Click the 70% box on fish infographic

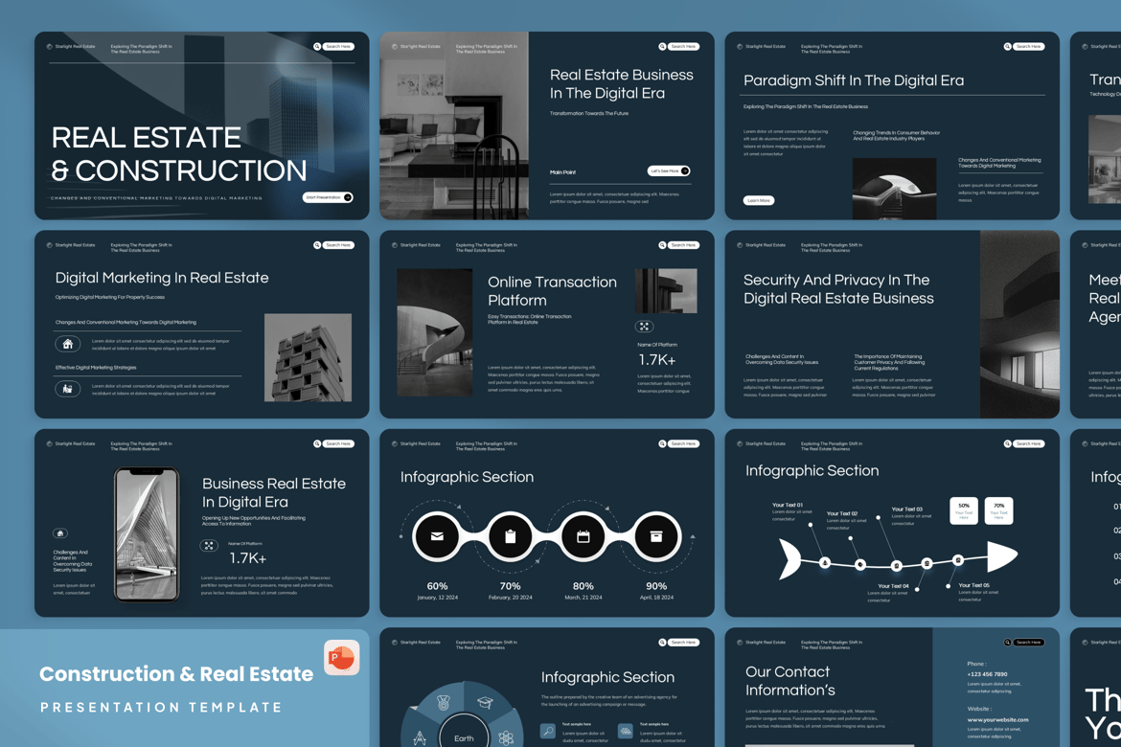998,510
